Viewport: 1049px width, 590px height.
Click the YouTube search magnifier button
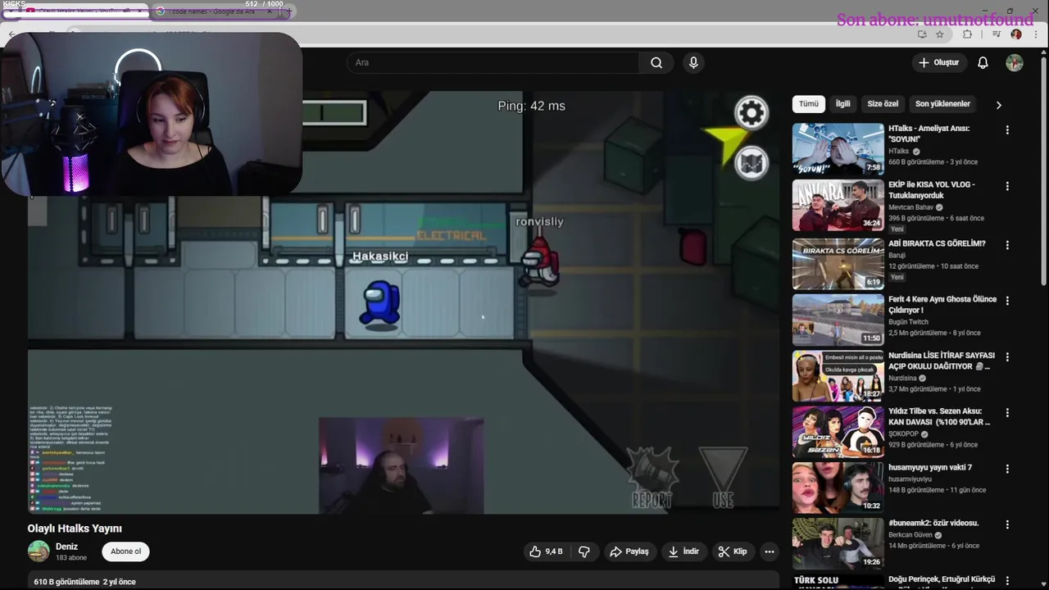coord(656,63)
